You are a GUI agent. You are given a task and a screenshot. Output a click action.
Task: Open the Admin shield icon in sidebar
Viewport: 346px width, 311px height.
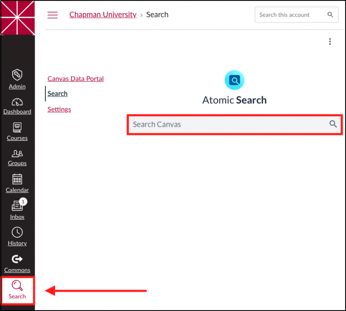(17, 79)
